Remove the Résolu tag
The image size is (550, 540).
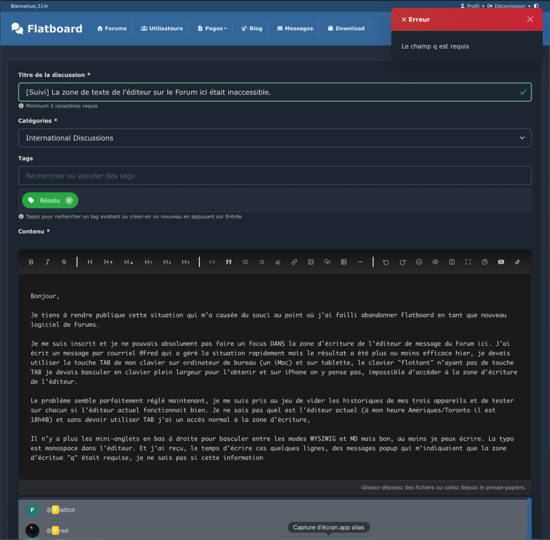coord(69,201)
